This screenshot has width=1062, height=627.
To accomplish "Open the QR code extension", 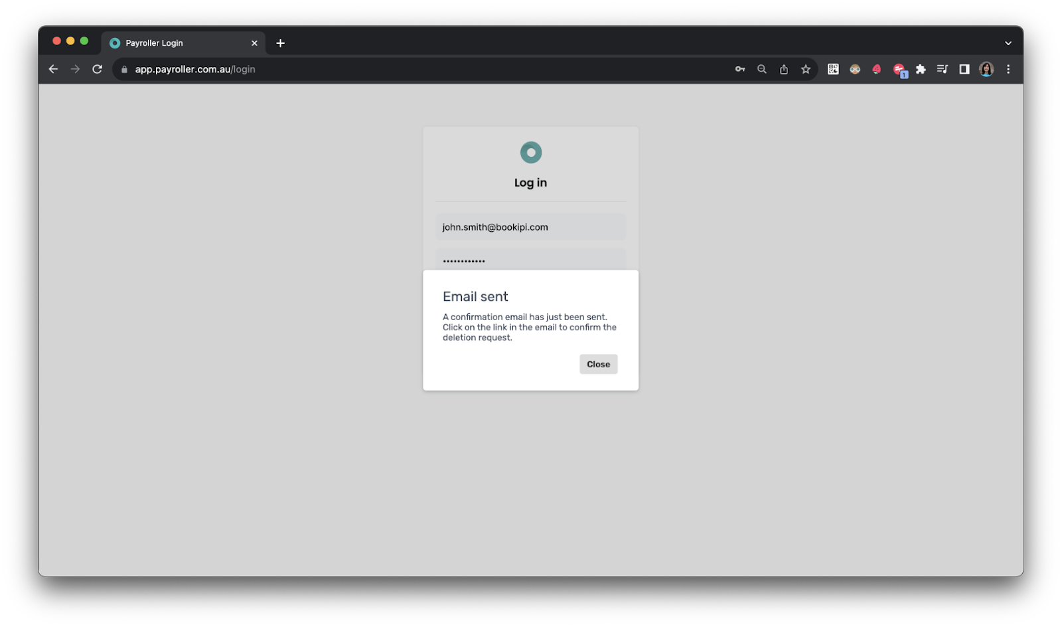I will 832,68.
